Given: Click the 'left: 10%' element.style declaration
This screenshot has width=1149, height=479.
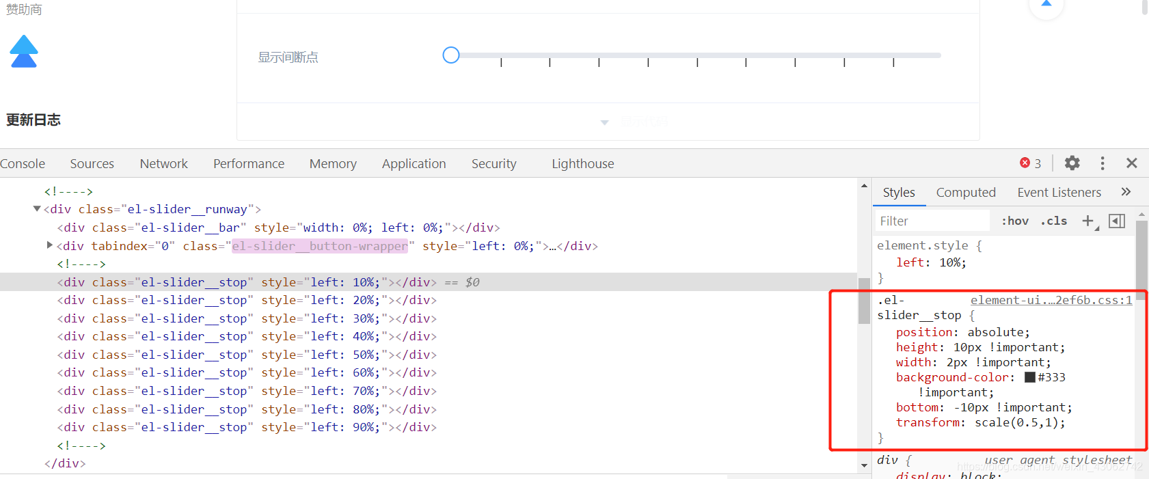Looking at the screenshot, I should click(931, 262).
